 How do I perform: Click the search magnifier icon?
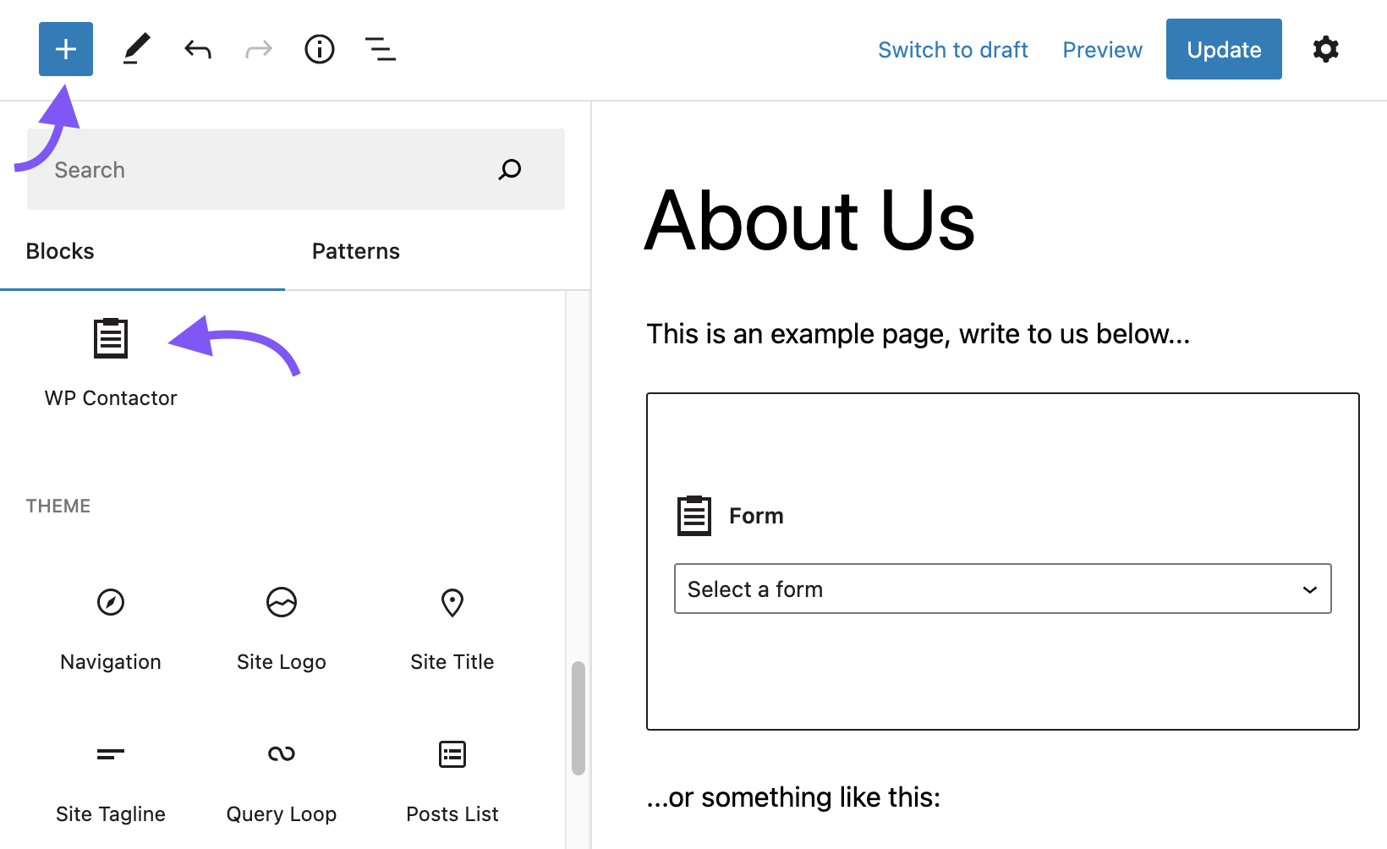coord(510,169)
